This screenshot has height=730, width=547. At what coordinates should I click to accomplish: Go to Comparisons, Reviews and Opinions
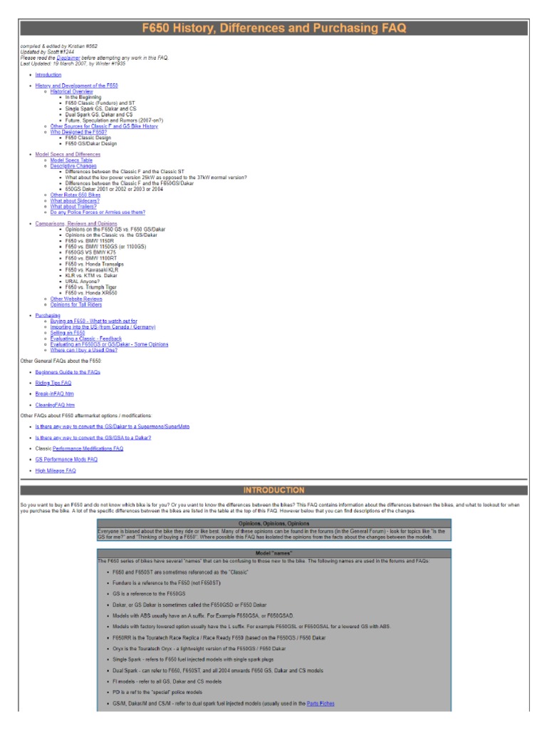point(76,223)
